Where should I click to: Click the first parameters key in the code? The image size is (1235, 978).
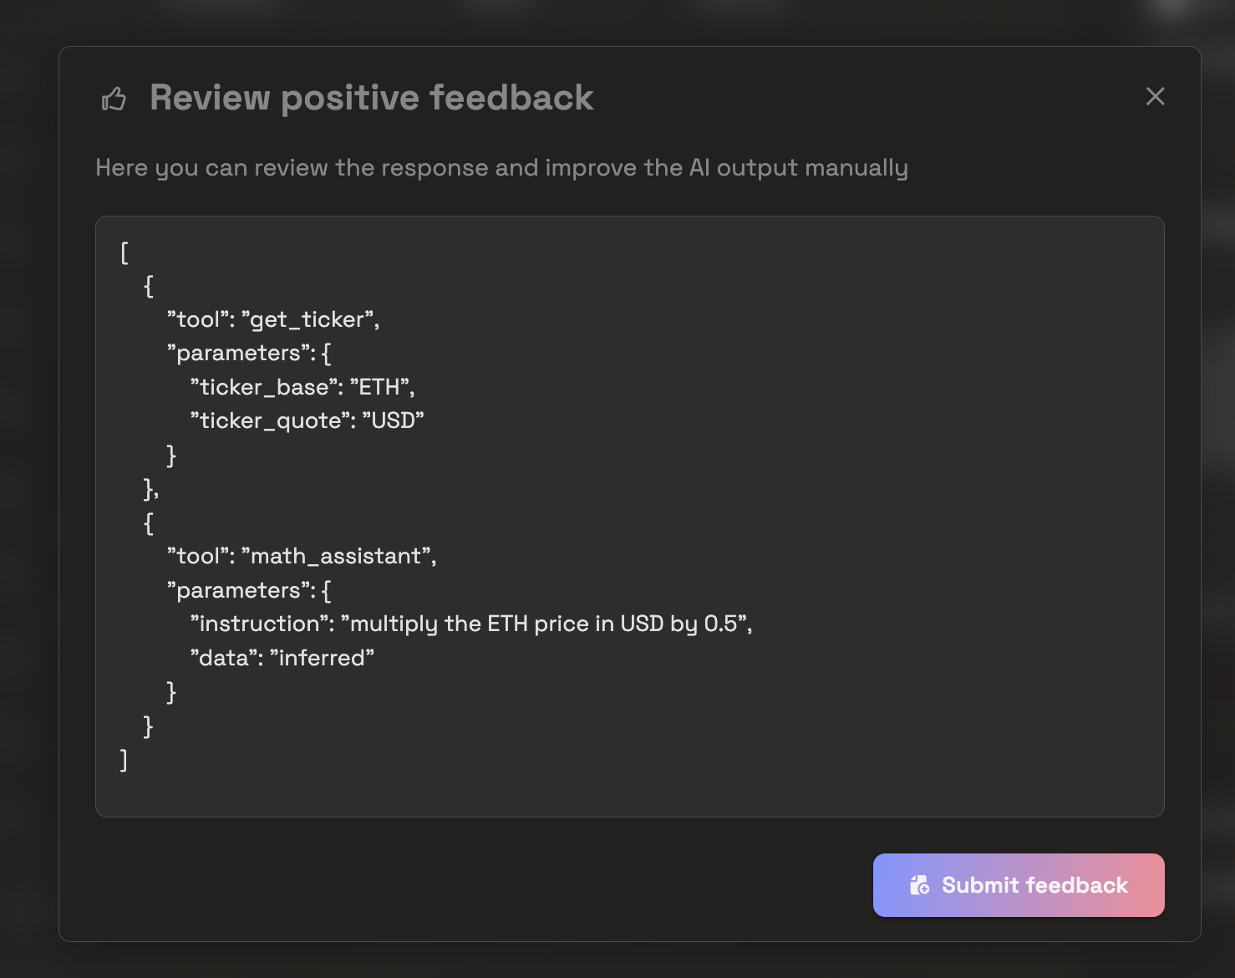235,353
